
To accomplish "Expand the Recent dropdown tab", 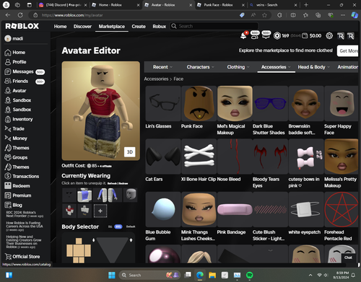I will pos(162,67).
